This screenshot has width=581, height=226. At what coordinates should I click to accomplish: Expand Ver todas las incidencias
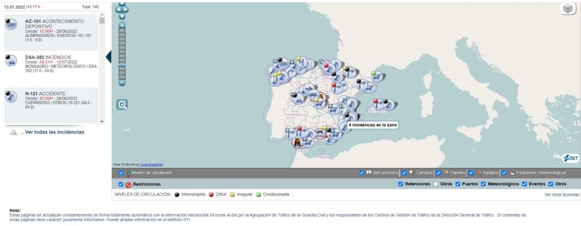click(53, 132)
